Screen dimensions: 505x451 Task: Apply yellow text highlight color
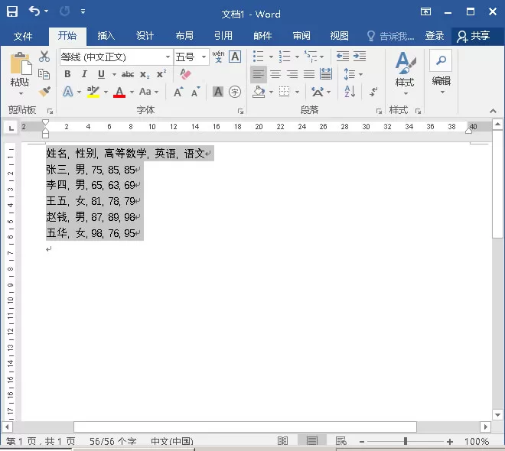point(93,92)
